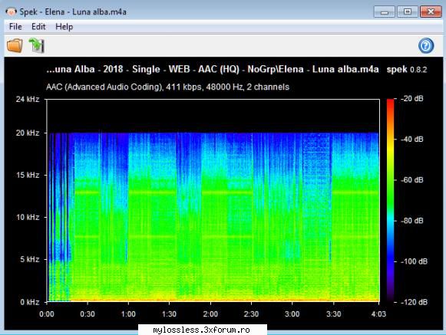Open the Edit menu
This screenshot has width=446, height=335.
38,27
